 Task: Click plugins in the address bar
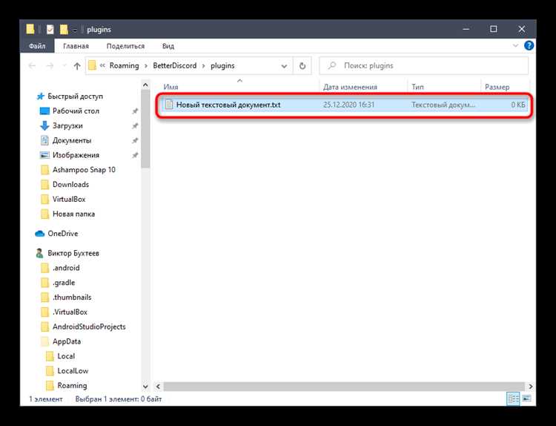coord(222,65)
